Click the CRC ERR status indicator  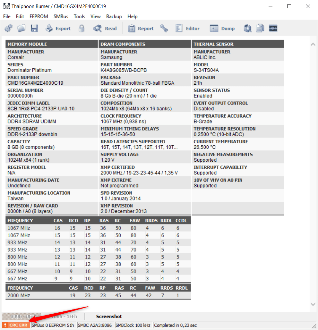[x=16, y=325]
